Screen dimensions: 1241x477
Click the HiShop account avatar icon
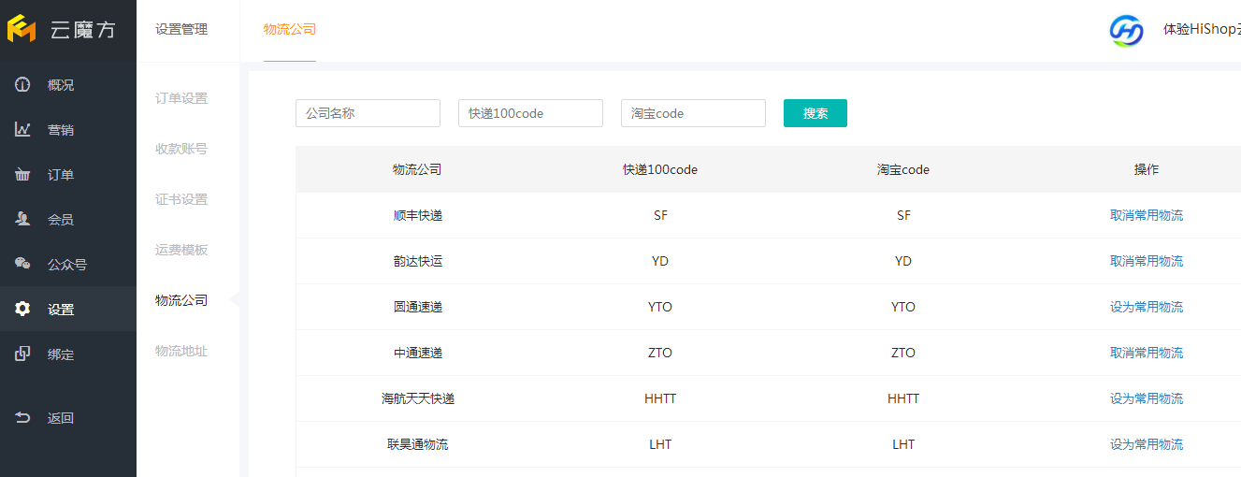coord(1127,30)
